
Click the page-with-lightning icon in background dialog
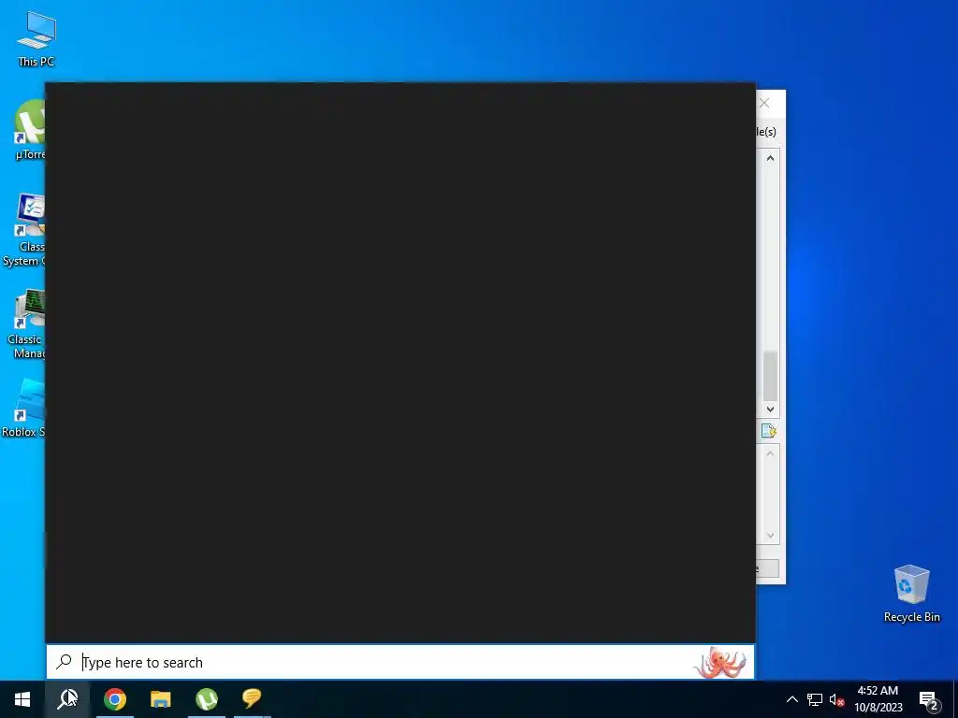[769, 431]
